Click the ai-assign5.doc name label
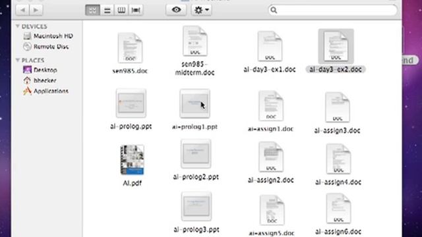The width and height of the screenshot is (422, 237). click(x=272, y=233)
